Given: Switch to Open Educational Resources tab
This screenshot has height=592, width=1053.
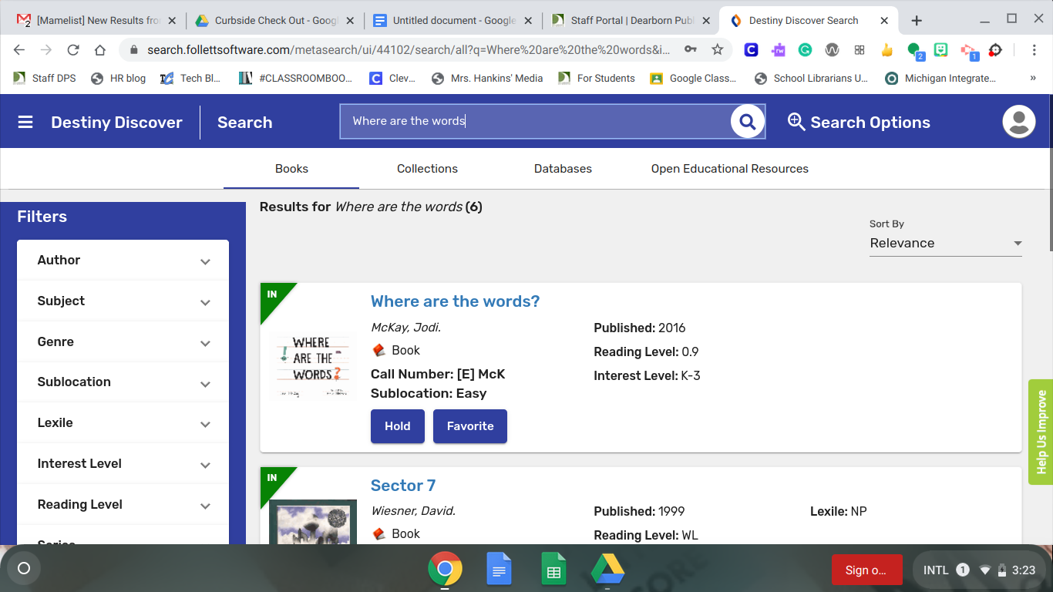Looking at the screenshot, I should click(x=730, y=169).
